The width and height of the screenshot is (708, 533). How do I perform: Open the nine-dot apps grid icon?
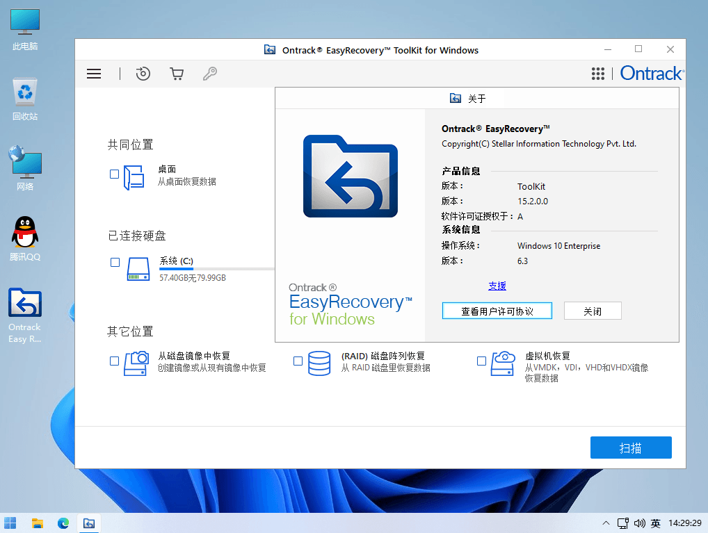pos(598,74)
